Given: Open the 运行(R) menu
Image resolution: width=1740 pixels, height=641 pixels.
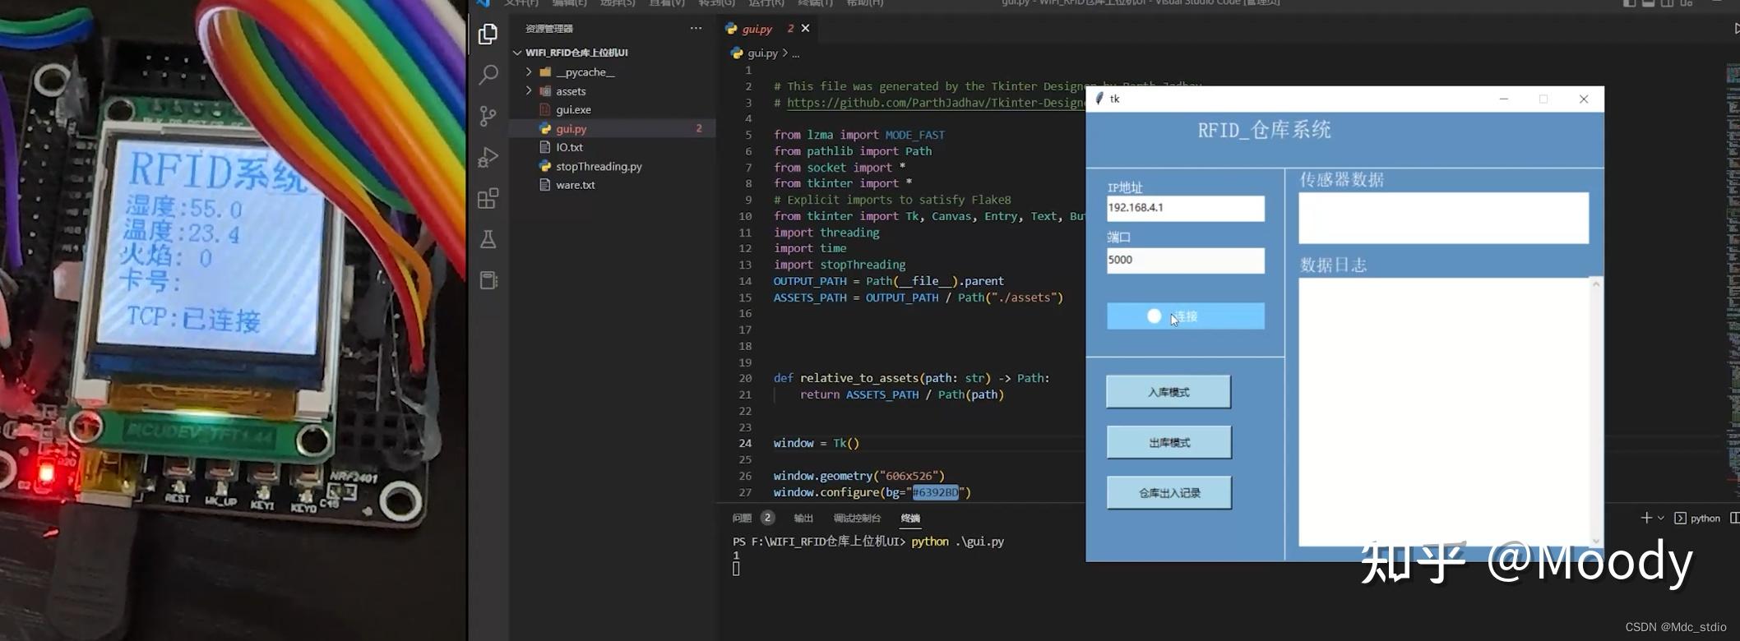Looking at the screenshot, I should coord(766,3).
